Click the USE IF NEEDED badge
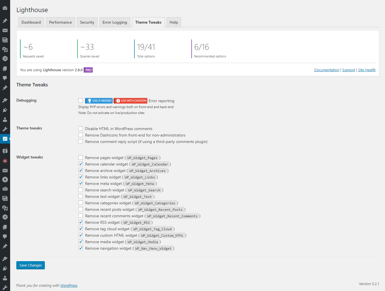 coord(99,101)
